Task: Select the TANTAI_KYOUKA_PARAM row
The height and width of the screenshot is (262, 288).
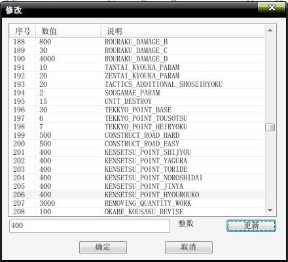Action: [x=137, y=67]
